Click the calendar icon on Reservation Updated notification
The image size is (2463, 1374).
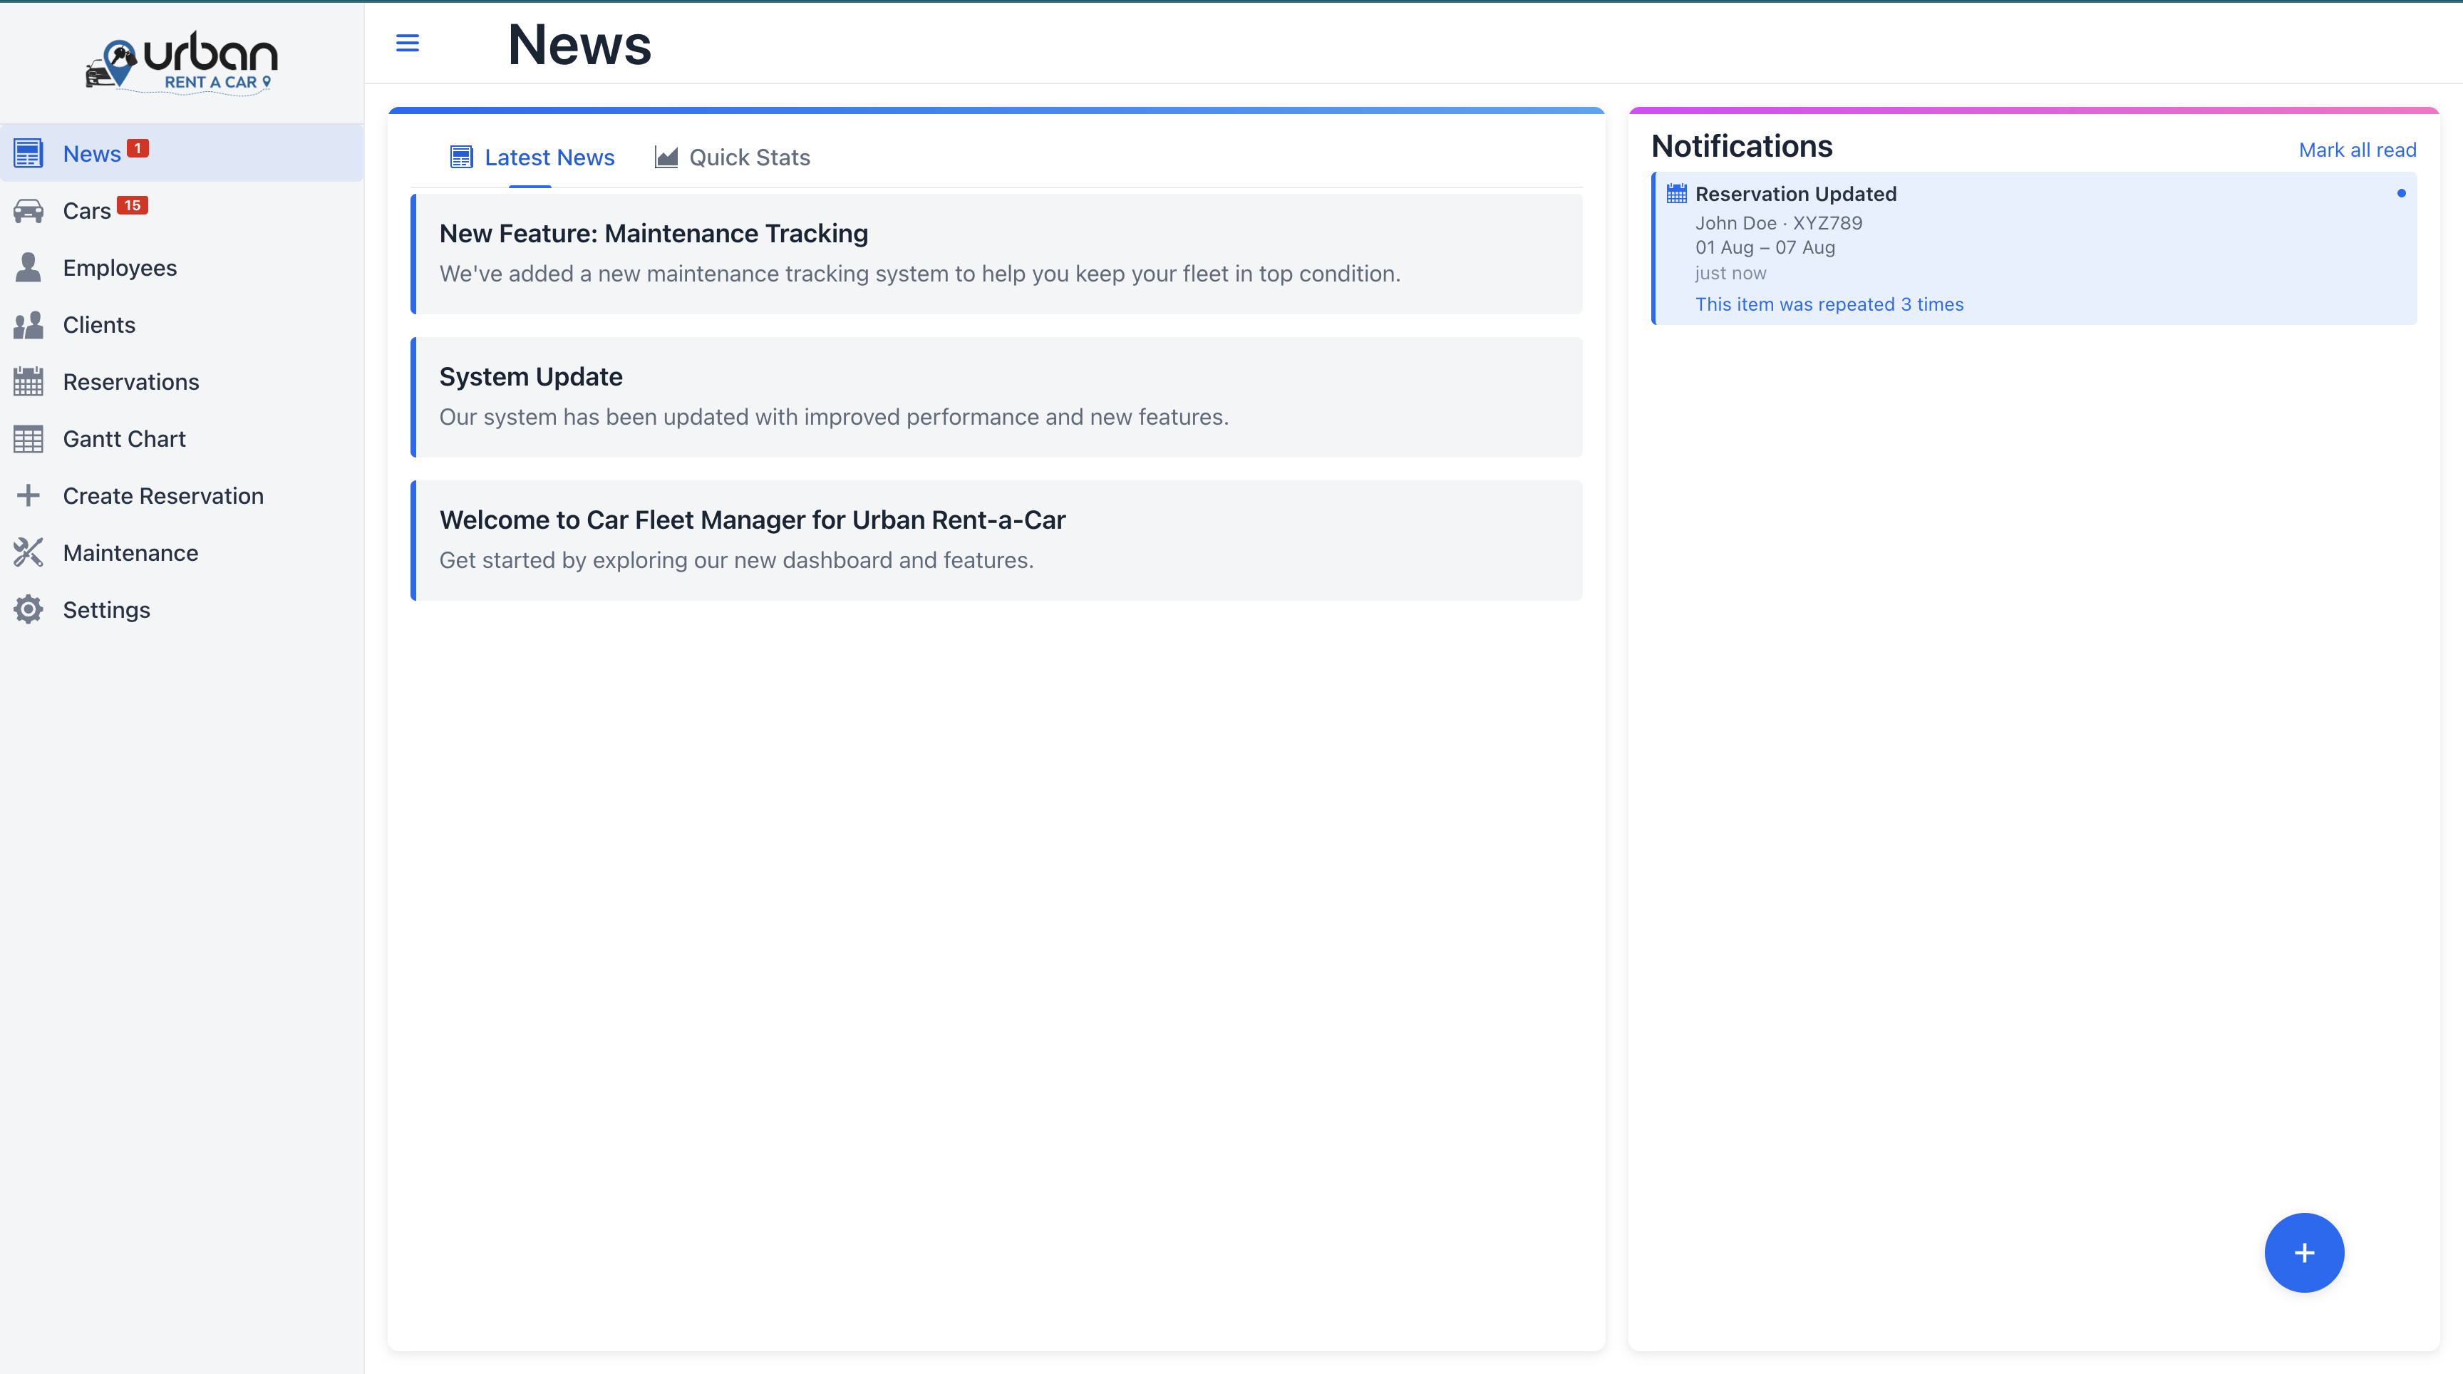pyautogui.click(x=1676, y=192)
